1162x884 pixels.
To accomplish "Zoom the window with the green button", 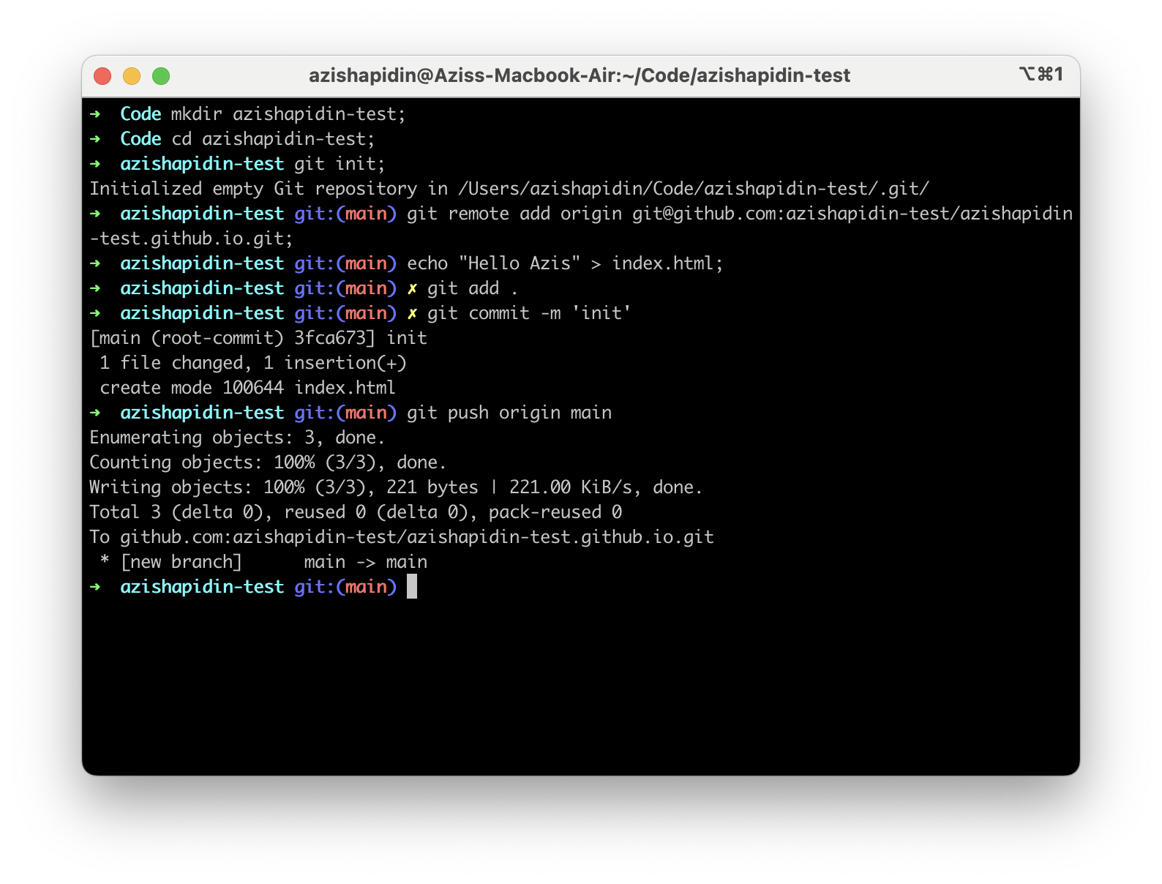I will coord(161,76).
